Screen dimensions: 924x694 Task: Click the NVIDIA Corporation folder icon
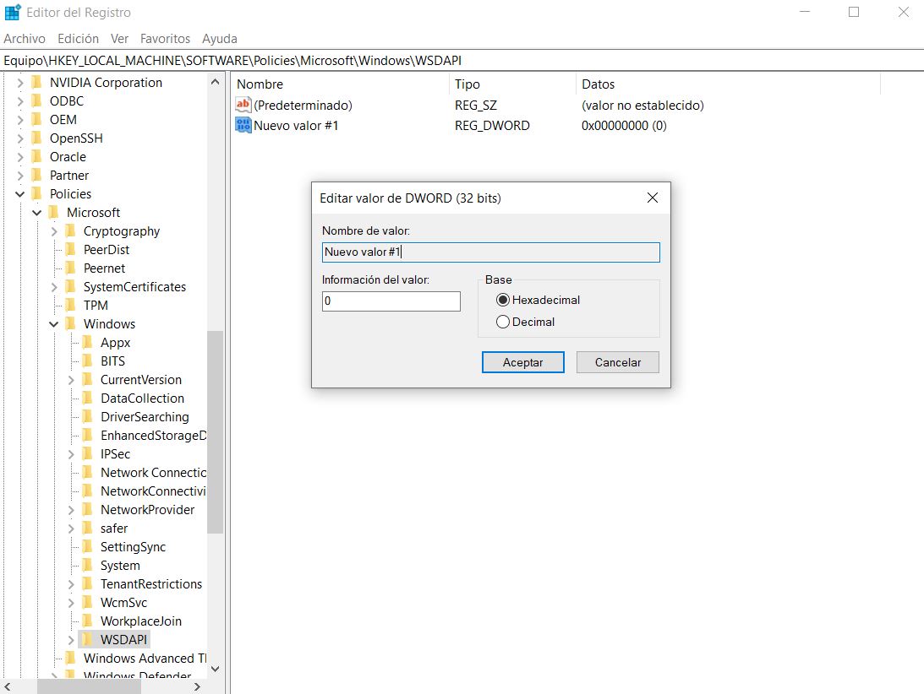tap(36, 83)
